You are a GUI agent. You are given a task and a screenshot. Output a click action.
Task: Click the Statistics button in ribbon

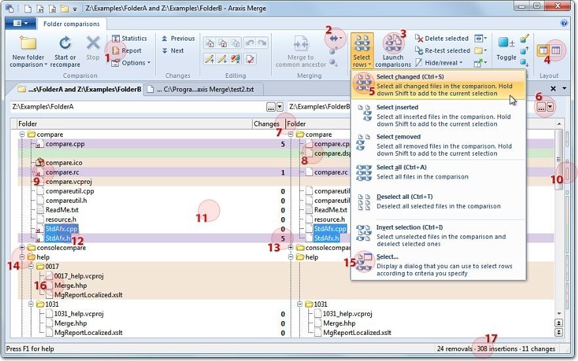130,39
